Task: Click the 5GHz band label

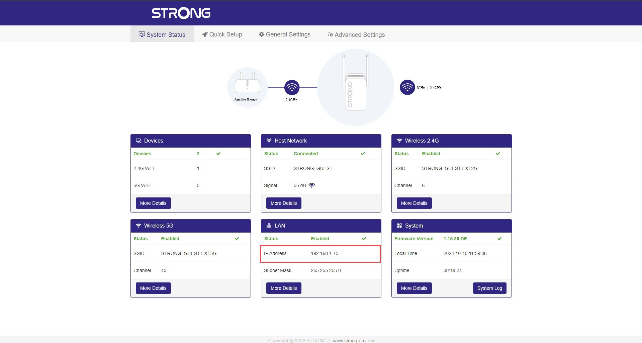Action: tap(421, 88)
